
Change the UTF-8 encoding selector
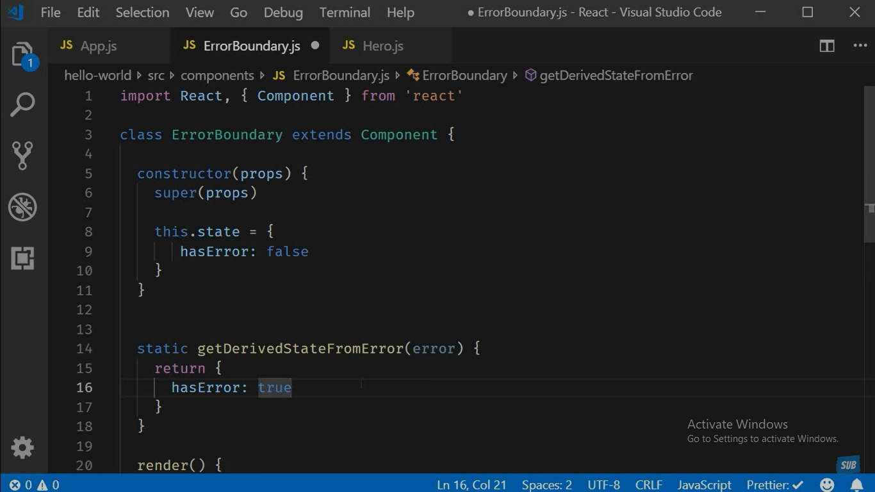pos(603,485)
